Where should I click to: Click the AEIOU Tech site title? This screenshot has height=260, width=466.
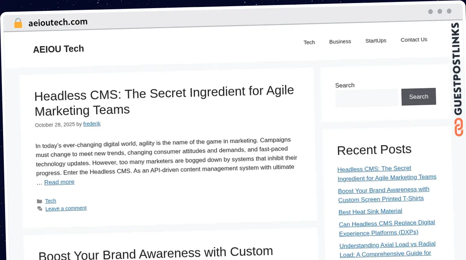point(59,49)
